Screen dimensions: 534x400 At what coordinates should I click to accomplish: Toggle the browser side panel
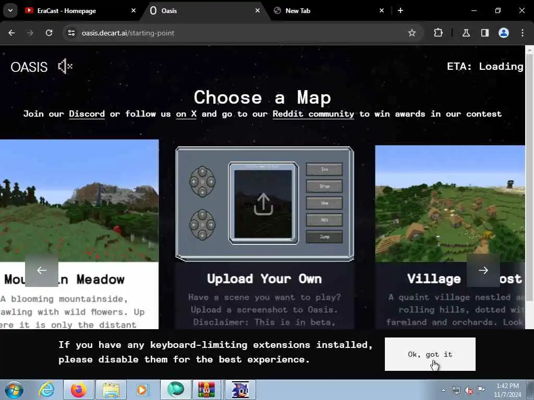pos(485,33)
